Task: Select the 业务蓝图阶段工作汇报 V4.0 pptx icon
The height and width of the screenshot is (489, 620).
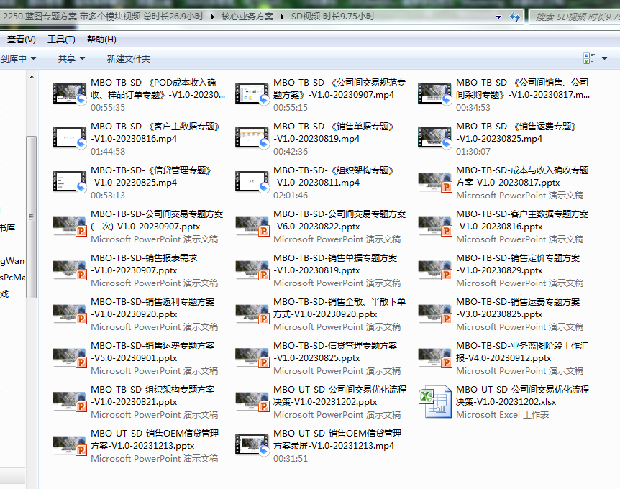Action: 435,357
